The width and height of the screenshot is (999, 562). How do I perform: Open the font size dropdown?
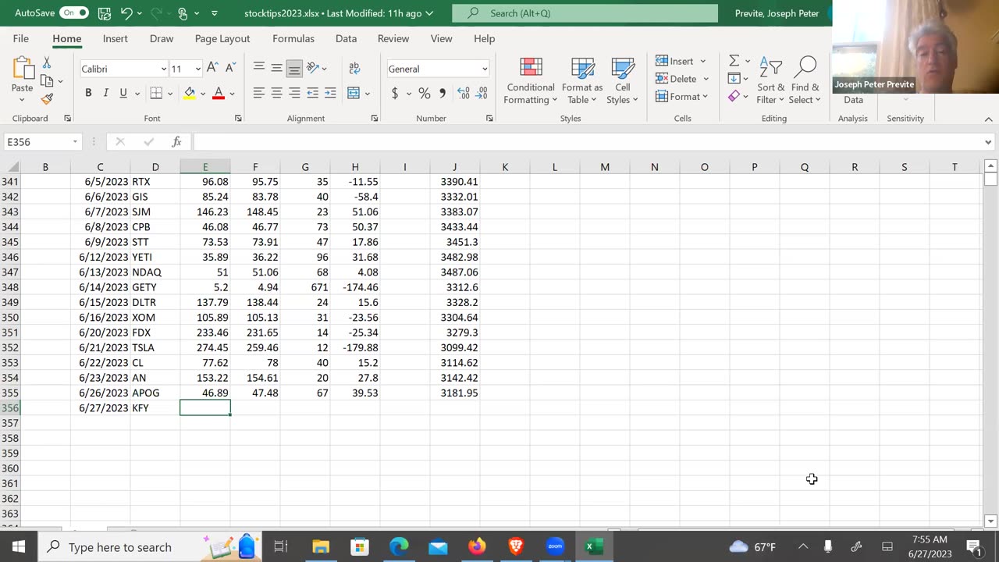click(x=197, y=69)
